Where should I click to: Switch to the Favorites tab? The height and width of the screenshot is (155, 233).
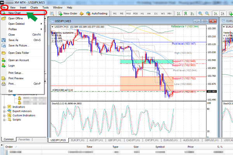24,139
